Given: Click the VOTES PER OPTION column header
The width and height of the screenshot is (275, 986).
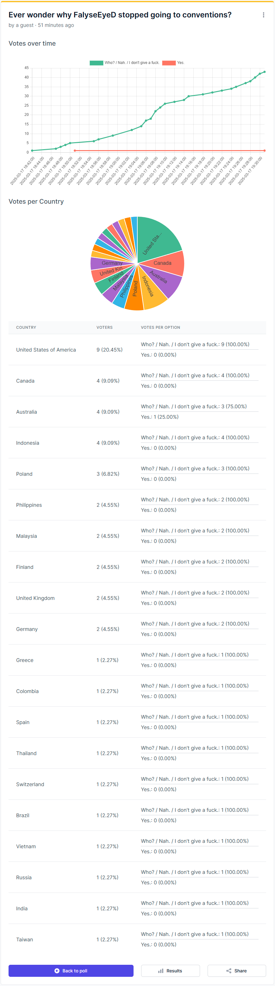Looking at the screenshot, I should pyautogui.click(x=160, y=327).
